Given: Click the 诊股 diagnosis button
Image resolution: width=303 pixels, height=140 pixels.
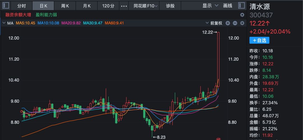Looking at the screenshot, I should [x=170, y=6].
